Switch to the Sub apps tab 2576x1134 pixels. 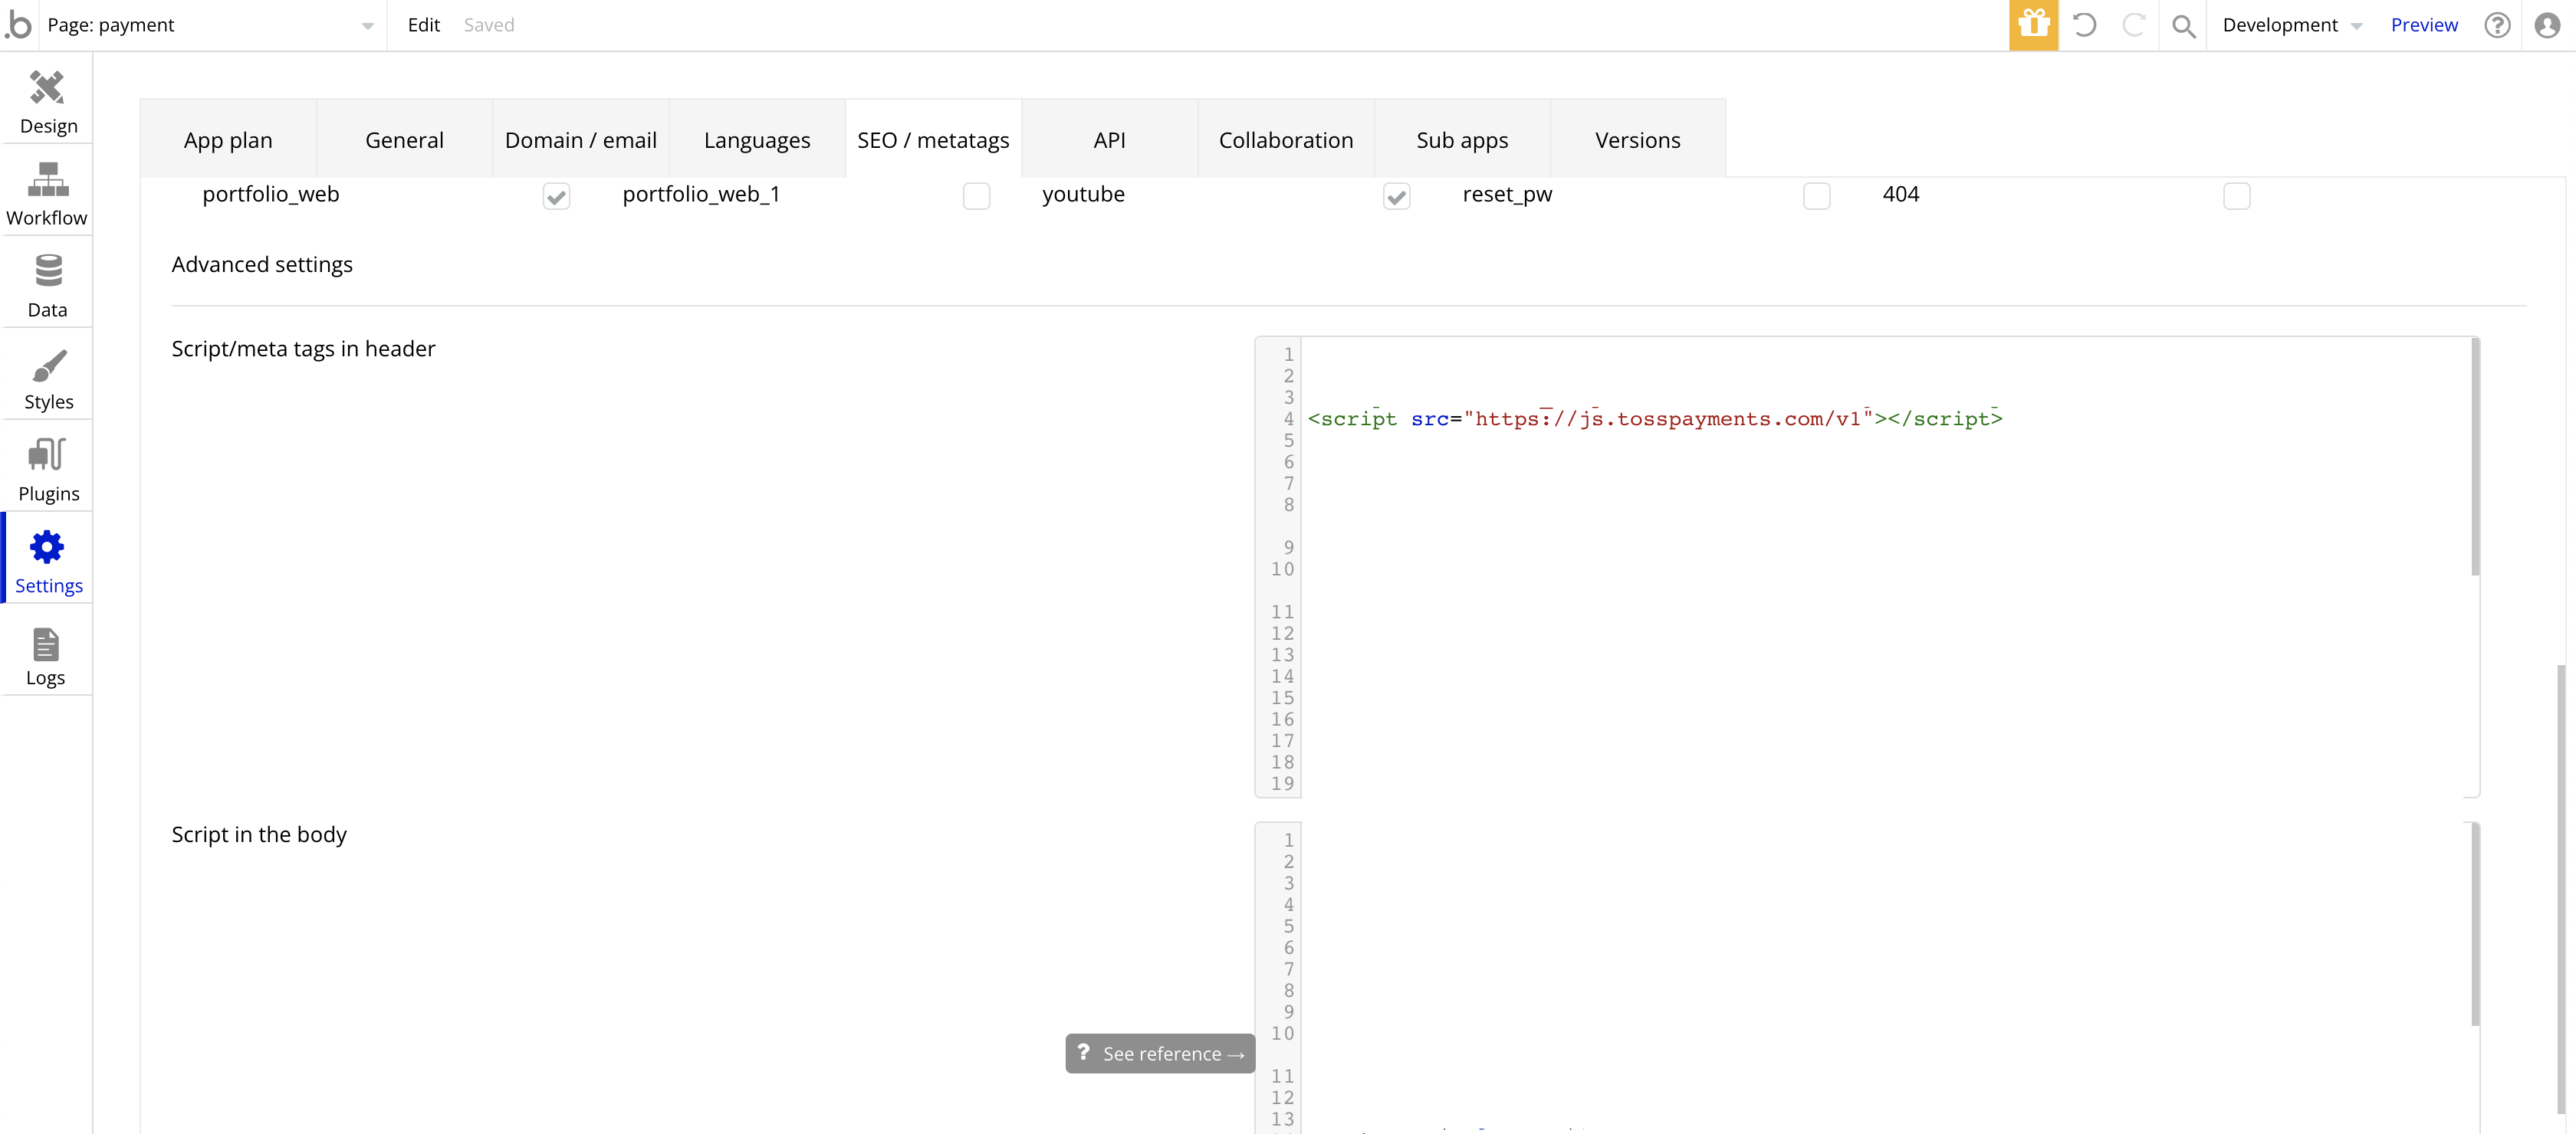(x=1462, y=140)
